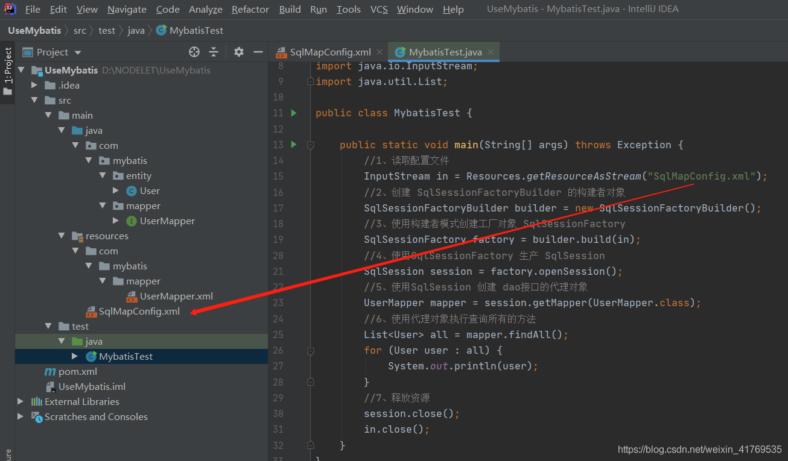
Task: Open the Tools menu
Action: click(x=349, y=9)
